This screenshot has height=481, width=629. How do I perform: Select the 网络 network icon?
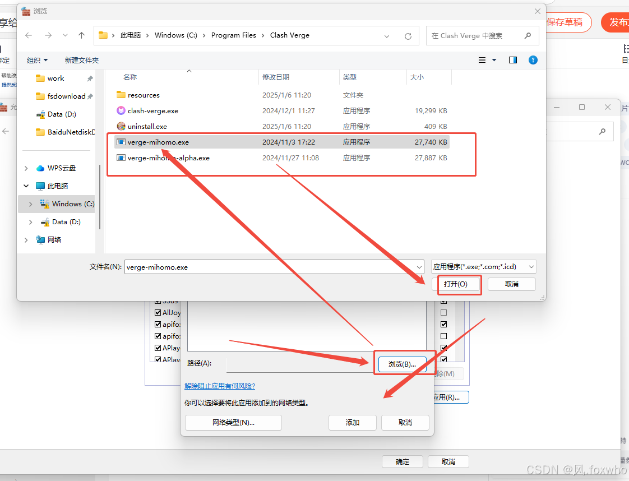point(40,240)
